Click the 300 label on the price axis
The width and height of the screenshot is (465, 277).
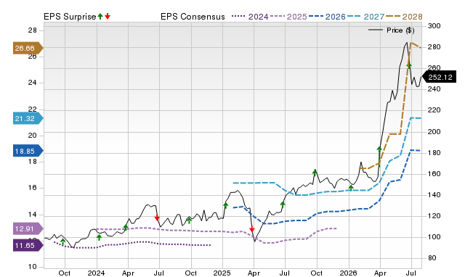[x=434, y=26]
